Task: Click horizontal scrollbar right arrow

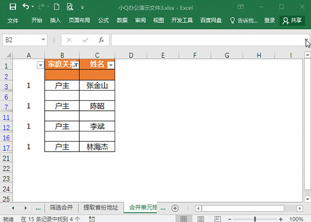Action: [x=300, y=208]
